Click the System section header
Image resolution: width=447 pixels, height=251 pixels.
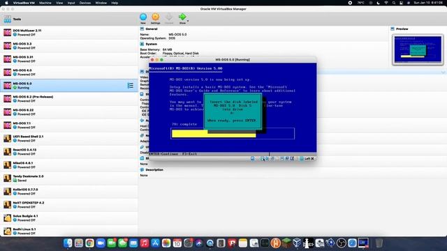[x=151, y=44]
